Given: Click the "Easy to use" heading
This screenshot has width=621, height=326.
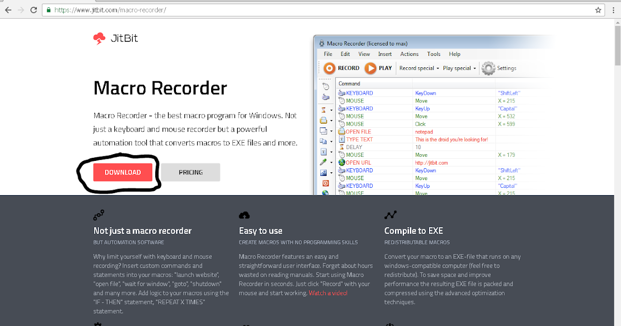Looking at the screenshot, I should point(261,231).
